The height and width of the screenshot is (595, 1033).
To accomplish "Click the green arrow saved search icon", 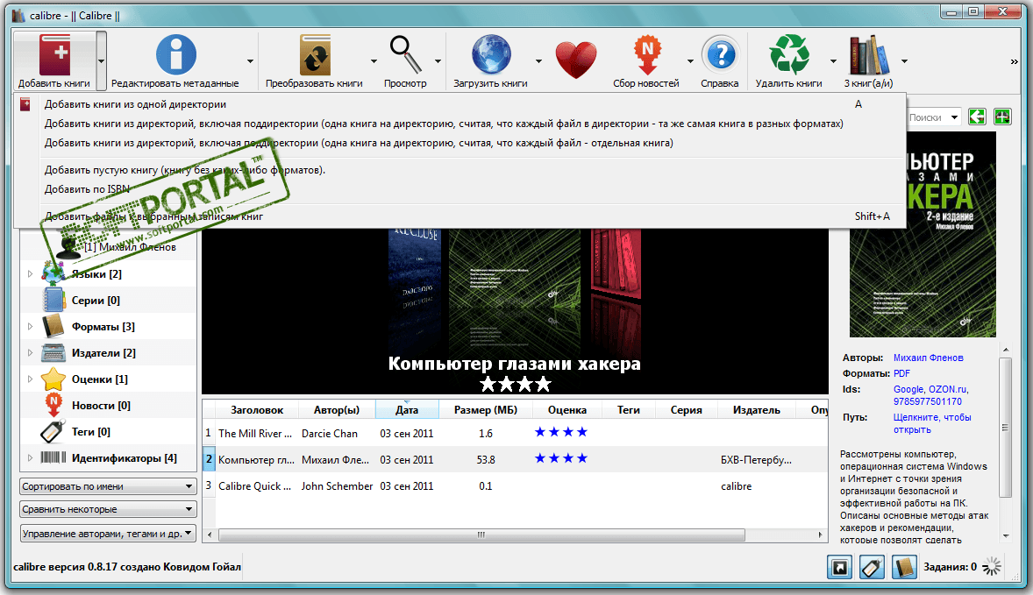I will click(977, 117).
